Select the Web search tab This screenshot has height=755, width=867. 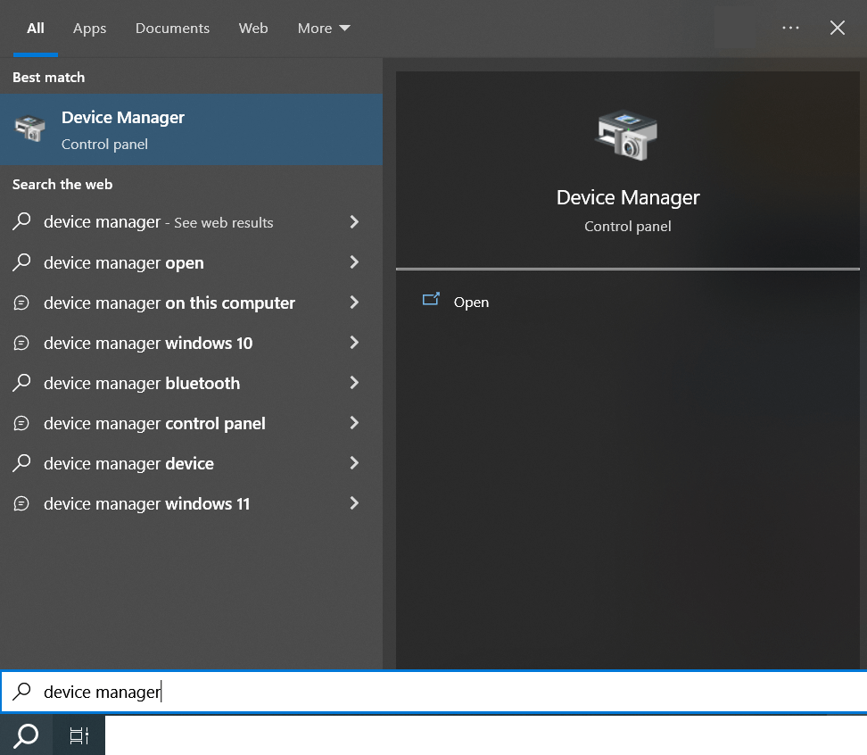pyautogui.click(x=253, y=29)
